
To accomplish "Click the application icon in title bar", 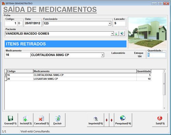I will click(x=3, y=3).
